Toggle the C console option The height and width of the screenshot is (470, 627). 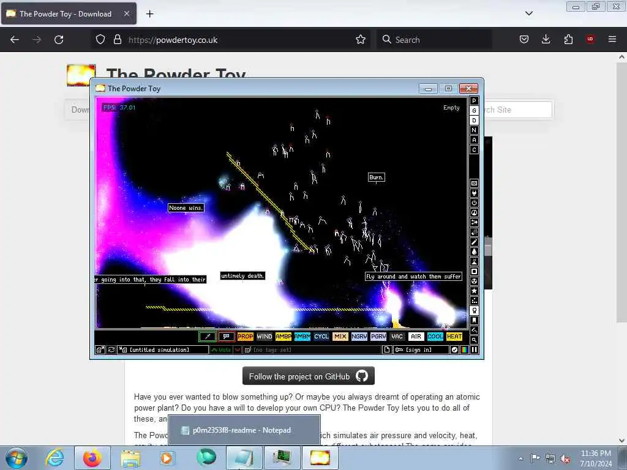474,150
